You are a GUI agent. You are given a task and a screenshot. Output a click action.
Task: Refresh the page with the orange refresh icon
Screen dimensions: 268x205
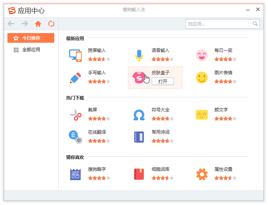[51, 24]
